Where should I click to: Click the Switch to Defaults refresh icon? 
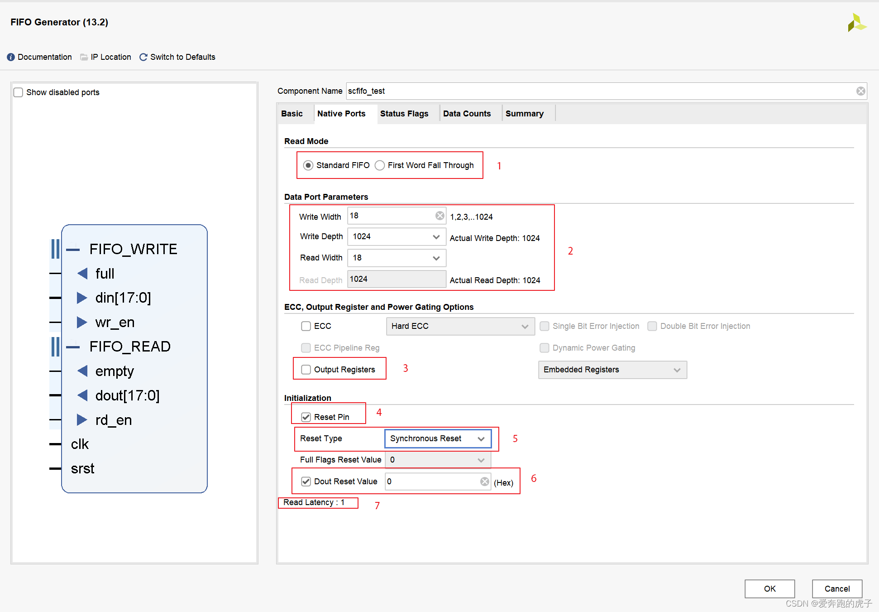(x=143, y=57)
